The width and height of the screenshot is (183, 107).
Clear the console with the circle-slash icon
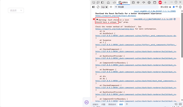click(98, 7)
